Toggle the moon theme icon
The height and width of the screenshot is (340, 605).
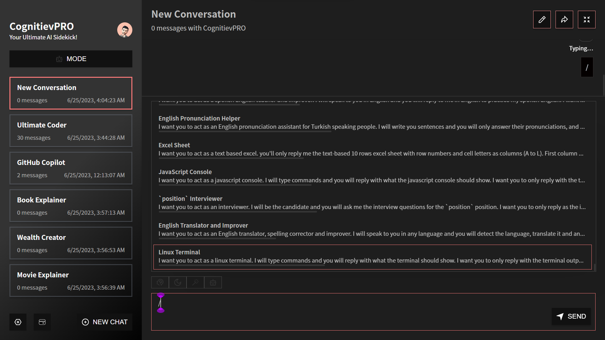[x=178, y=282]
